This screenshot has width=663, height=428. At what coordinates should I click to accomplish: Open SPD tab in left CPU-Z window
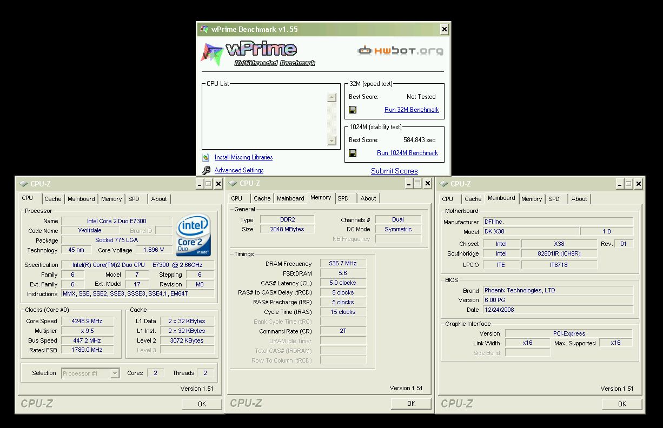pos(134,199)
